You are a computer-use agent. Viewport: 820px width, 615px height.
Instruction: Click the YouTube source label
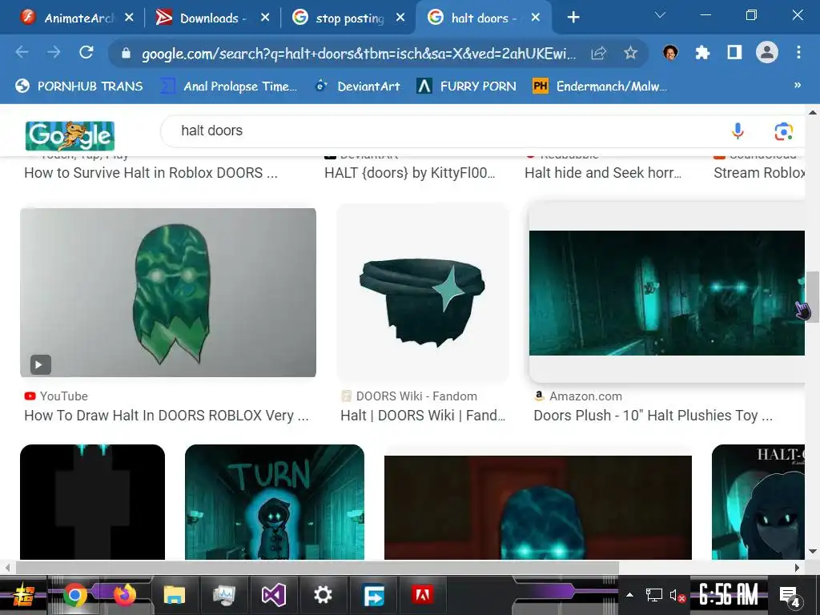tap(64, 396)
